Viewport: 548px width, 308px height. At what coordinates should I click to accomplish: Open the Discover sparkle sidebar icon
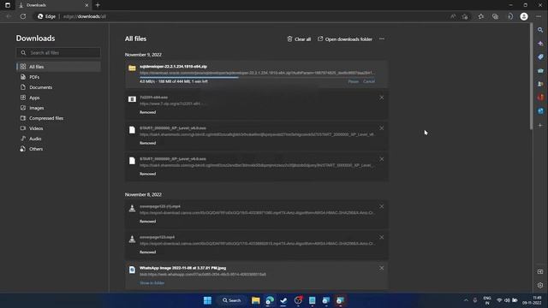point(540,44)
